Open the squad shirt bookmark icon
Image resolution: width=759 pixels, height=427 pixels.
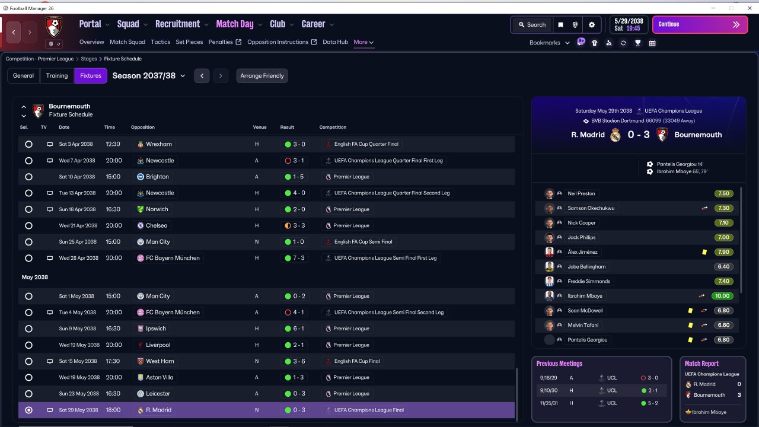pyautogui.click(x=595, y=43)
